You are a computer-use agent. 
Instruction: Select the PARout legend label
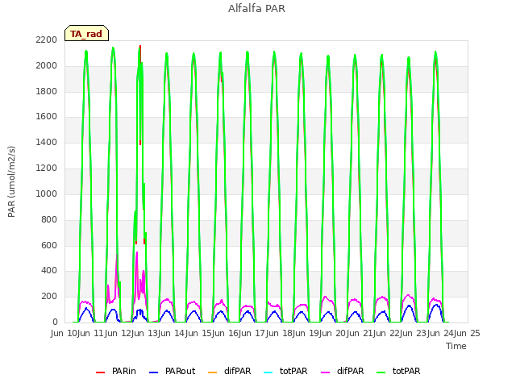[180, 371]
